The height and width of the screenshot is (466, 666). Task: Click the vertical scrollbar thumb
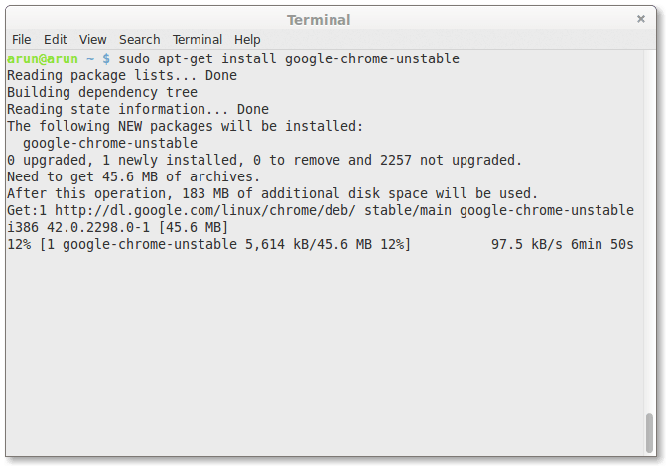649,431
